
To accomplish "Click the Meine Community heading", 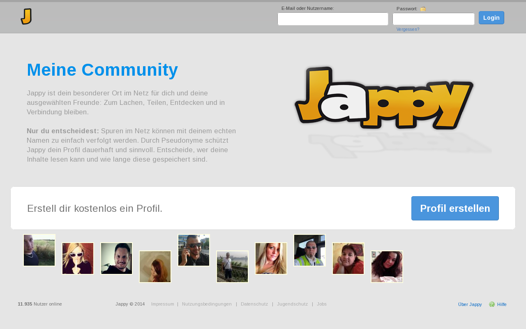I will point(102,70).
